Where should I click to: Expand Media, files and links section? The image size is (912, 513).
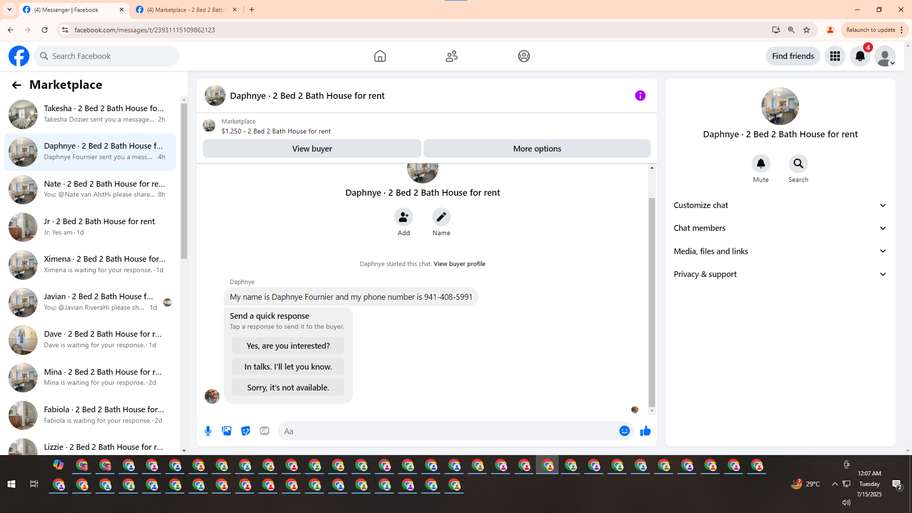click(780, 251)
